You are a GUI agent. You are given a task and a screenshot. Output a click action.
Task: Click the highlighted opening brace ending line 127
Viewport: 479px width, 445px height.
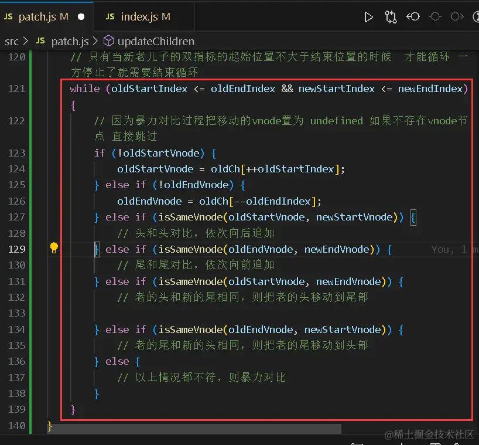(413, 218)
